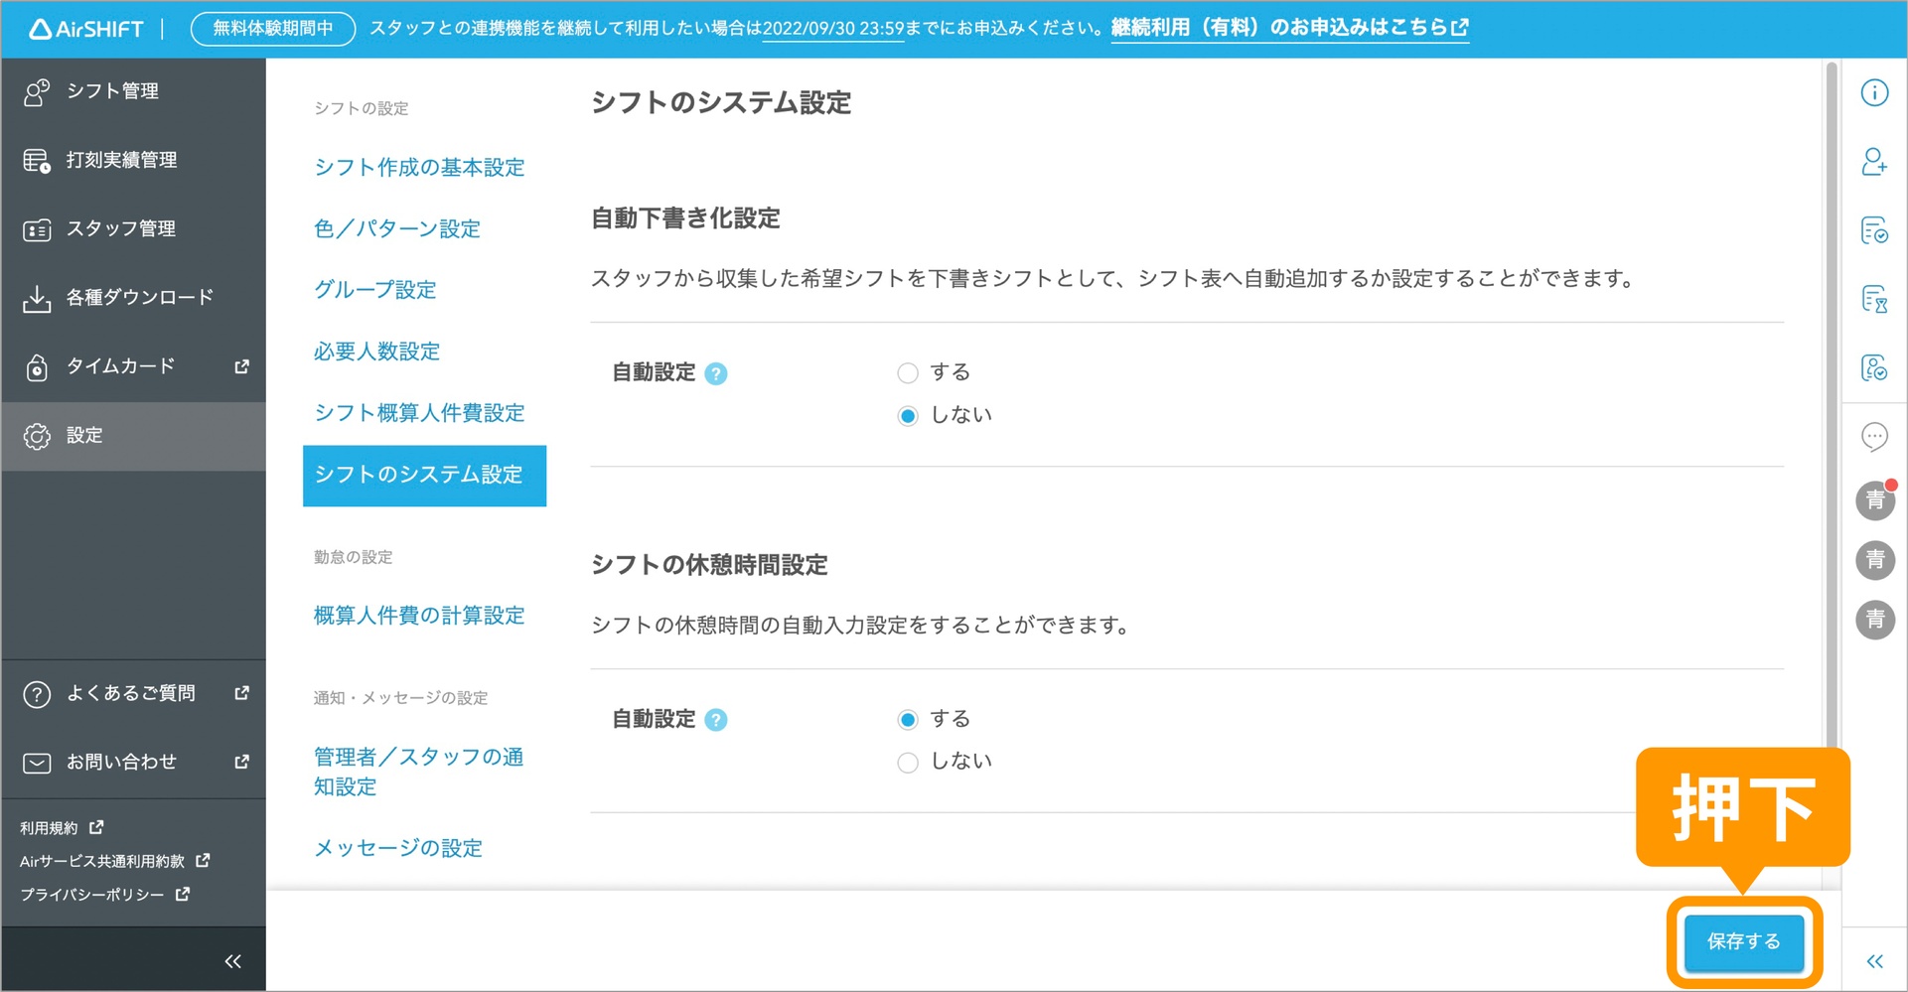The height and width of the screenshot is (992, 1908).
Task: Collapse the left navigation with the chevron
Action: tap(232, 959)
